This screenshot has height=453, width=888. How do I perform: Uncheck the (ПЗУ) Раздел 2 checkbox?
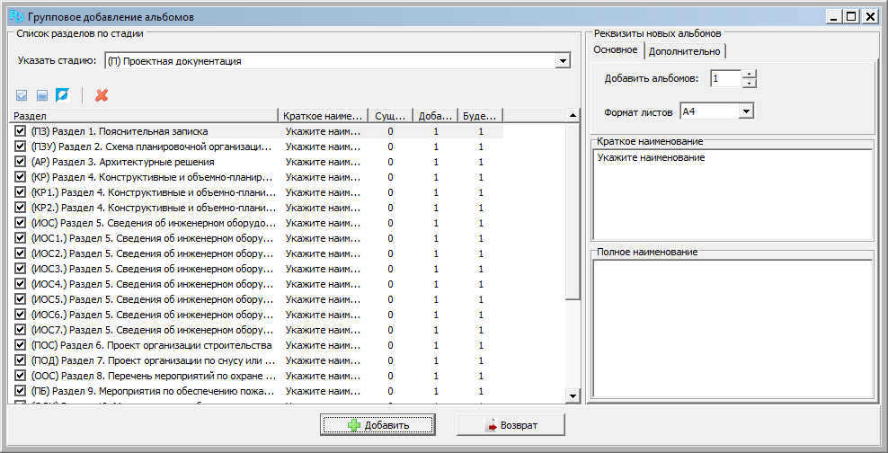(21, 147)
